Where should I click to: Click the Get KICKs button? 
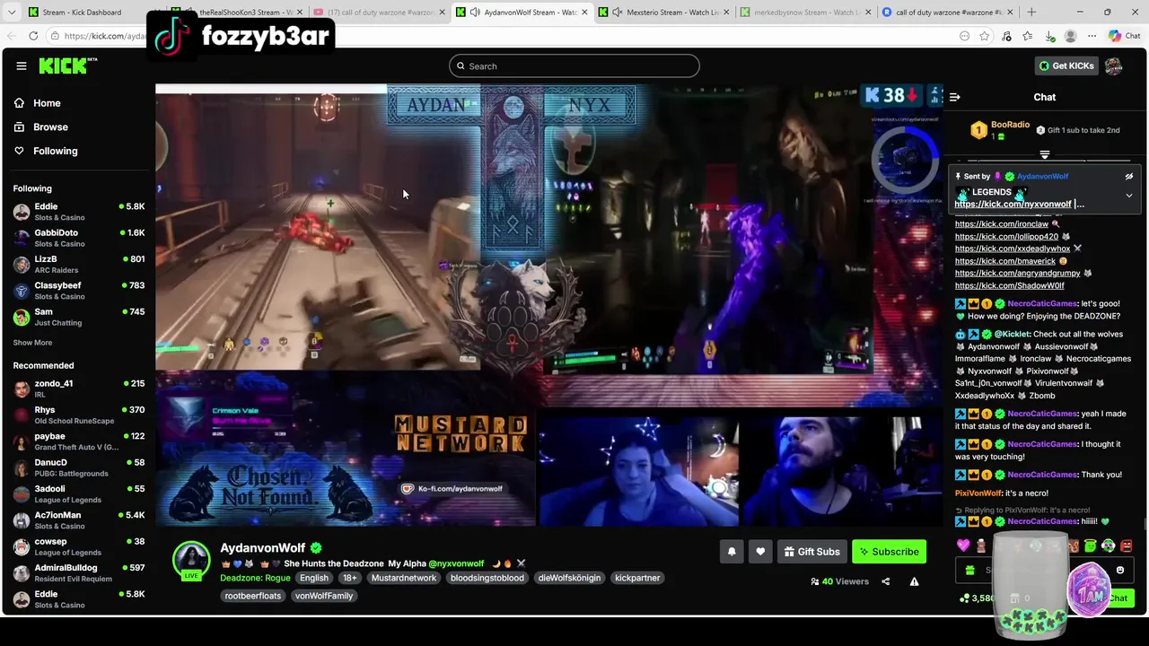coord(1066,65)
